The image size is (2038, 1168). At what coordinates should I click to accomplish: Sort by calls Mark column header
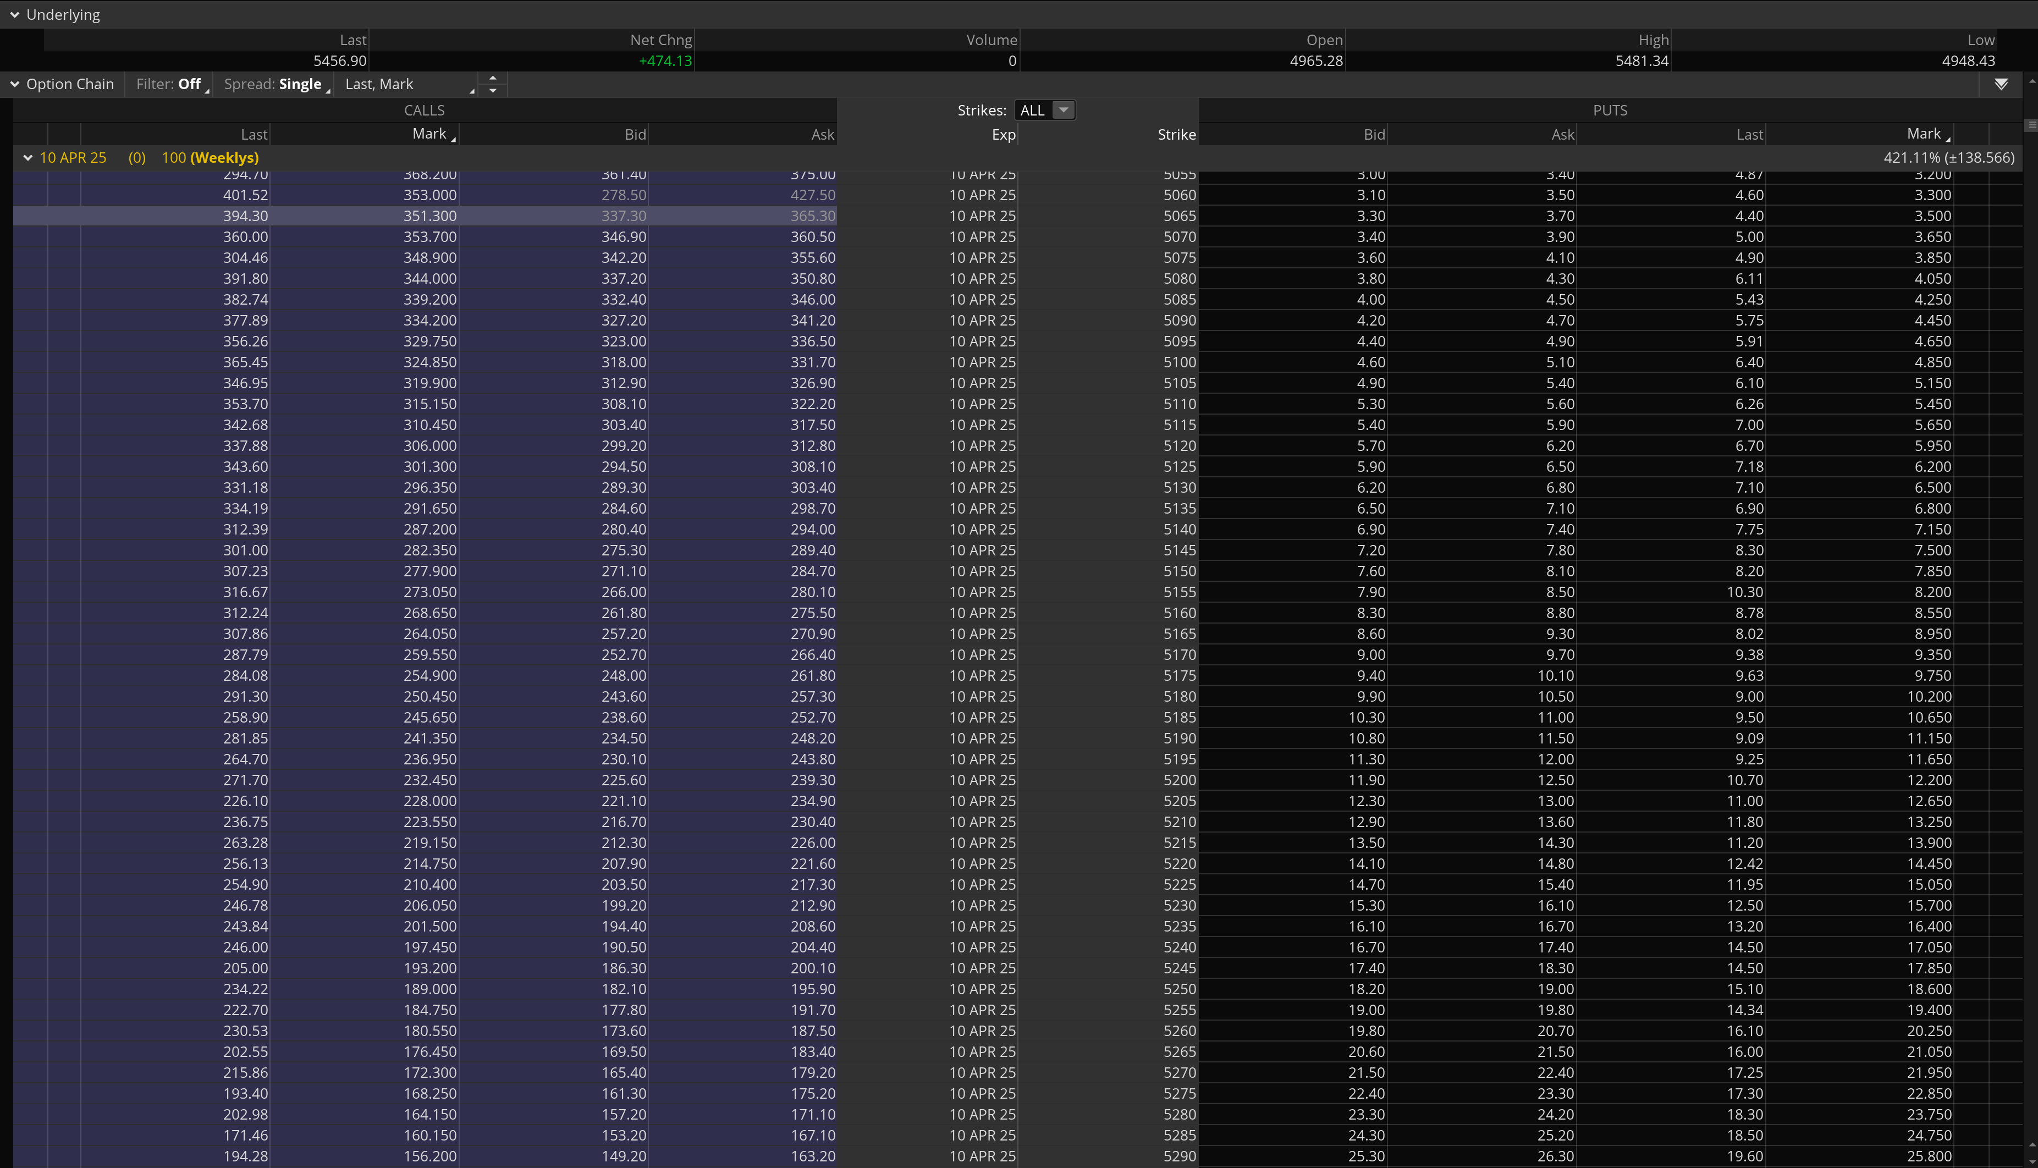point(429,134)
